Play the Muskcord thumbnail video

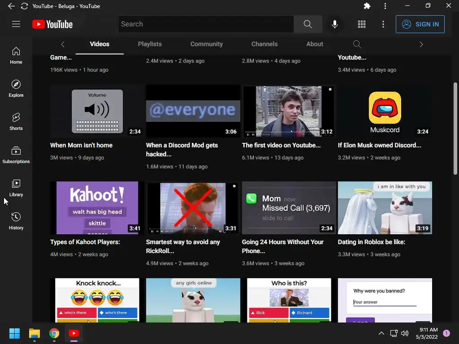click(385, 111)
